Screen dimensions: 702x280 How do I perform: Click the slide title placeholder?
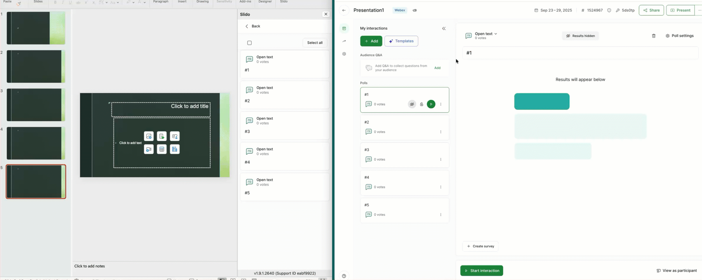tap(161, 109)
